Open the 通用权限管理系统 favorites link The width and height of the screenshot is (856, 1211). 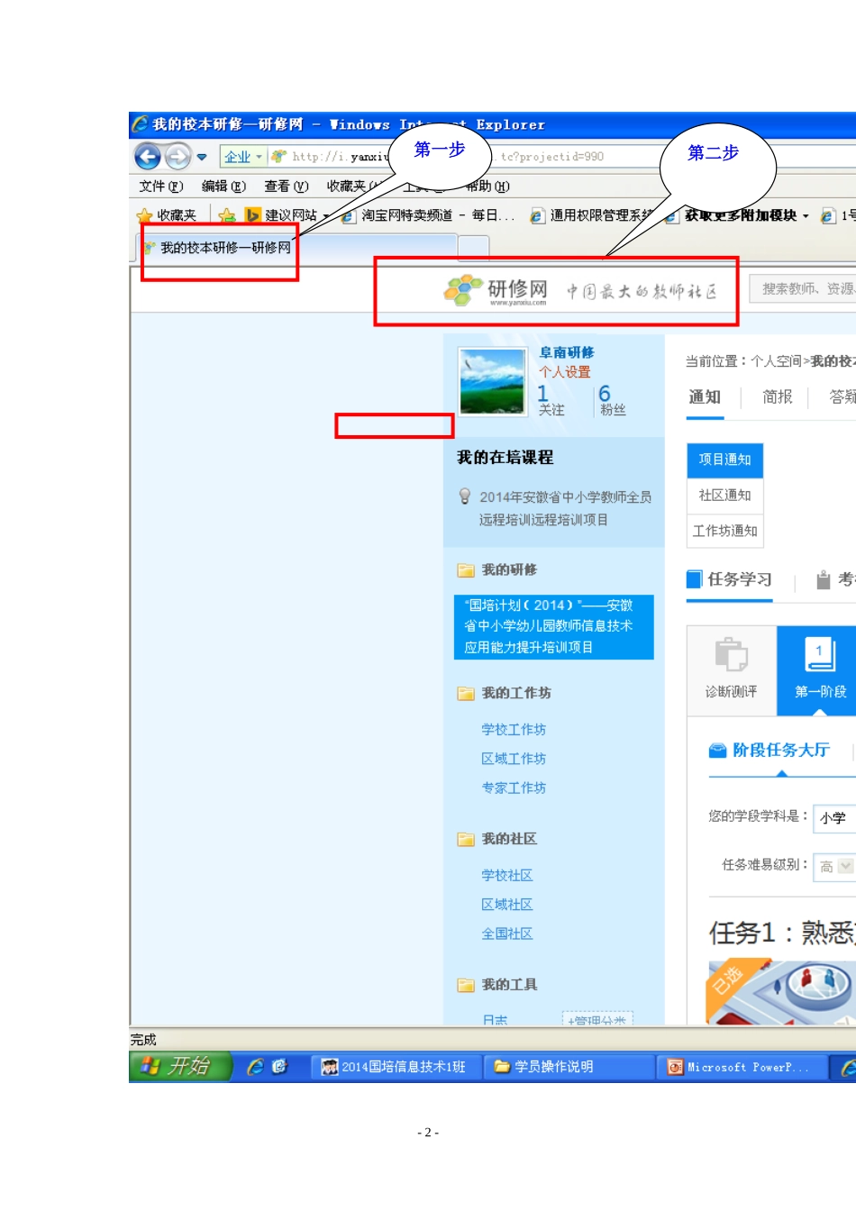pos(591,215)
